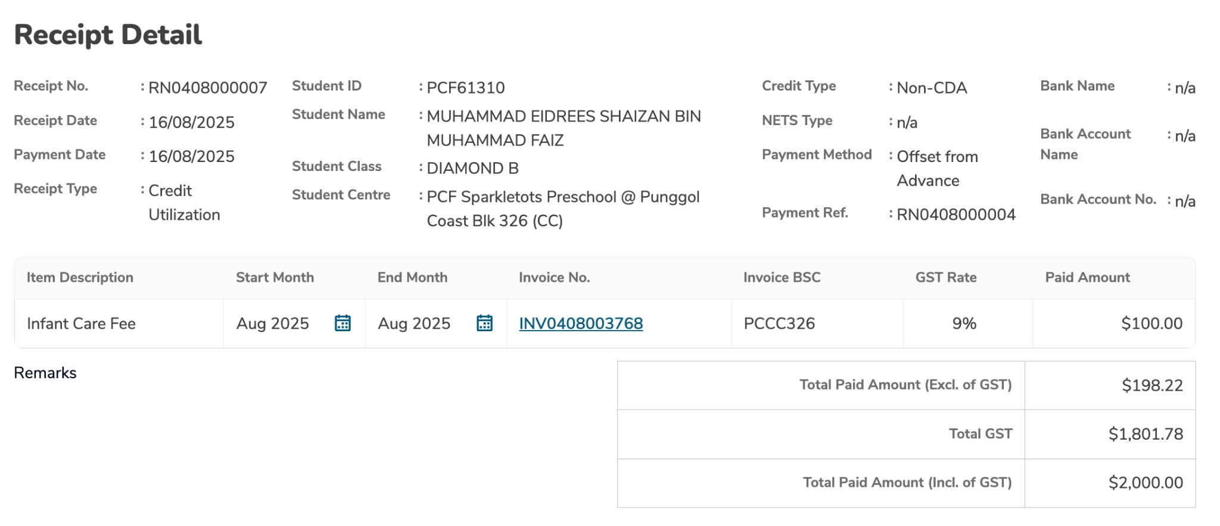Screen dimensions: 1220x526
Task: Click the 9% GST rate cell
Action: tap(964, 323)
